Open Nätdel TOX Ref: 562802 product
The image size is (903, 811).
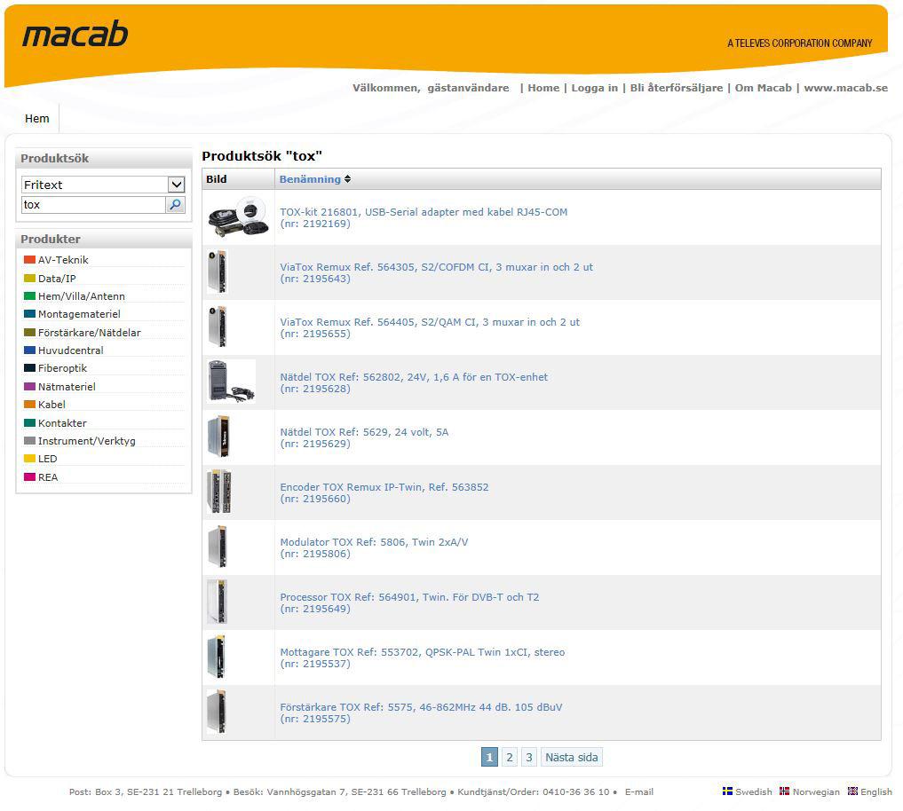414,377
